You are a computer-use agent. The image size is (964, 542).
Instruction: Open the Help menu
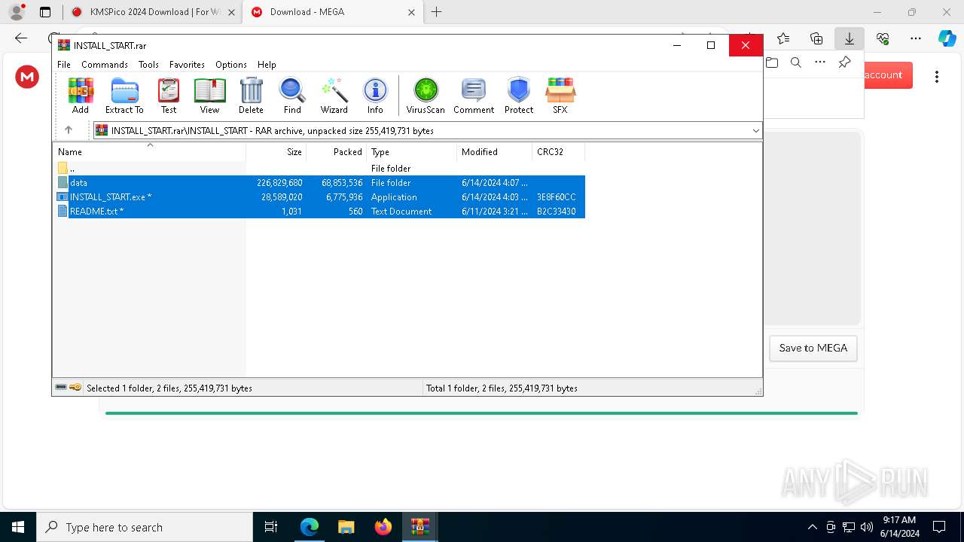coord(267,65)
